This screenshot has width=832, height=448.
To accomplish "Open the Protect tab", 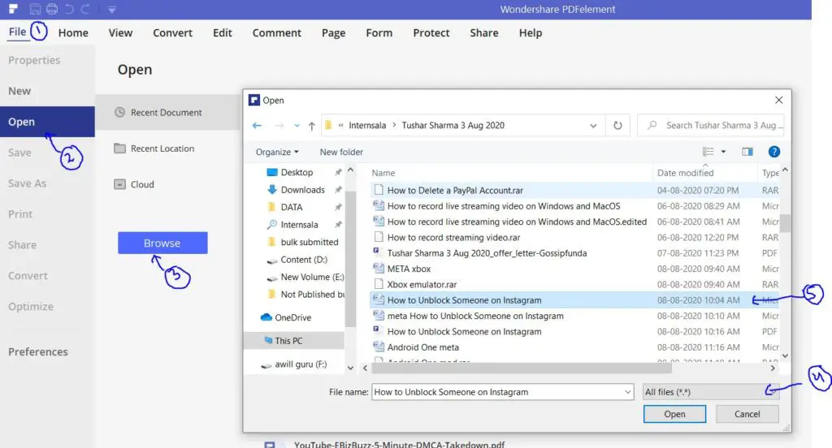I will 431,33.
